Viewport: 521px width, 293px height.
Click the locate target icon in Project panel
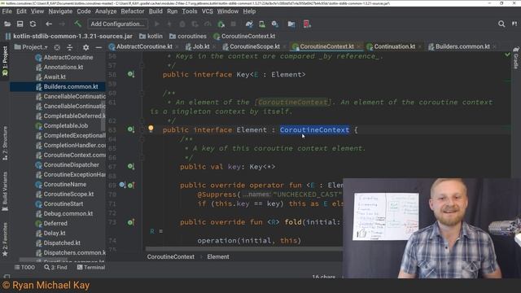(57, 47)
